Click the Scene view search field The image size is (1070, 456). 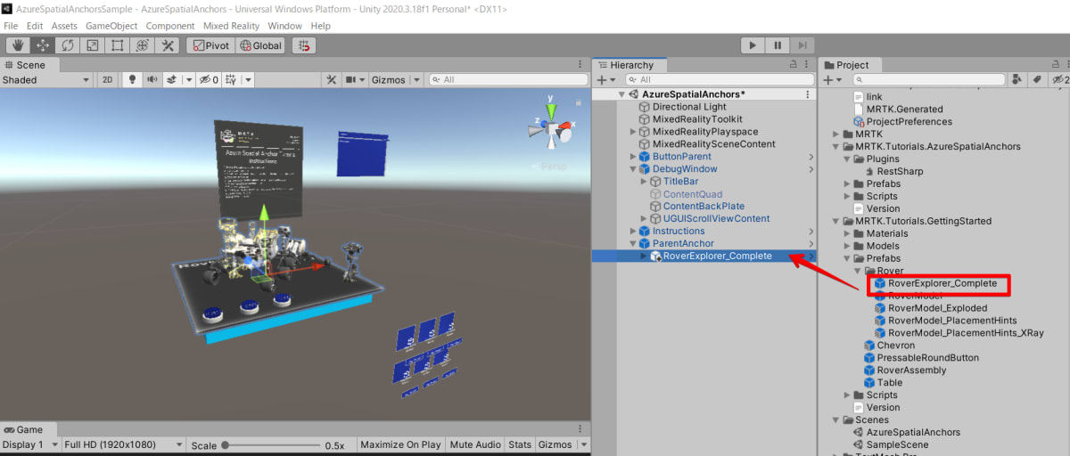coord(508,79)
